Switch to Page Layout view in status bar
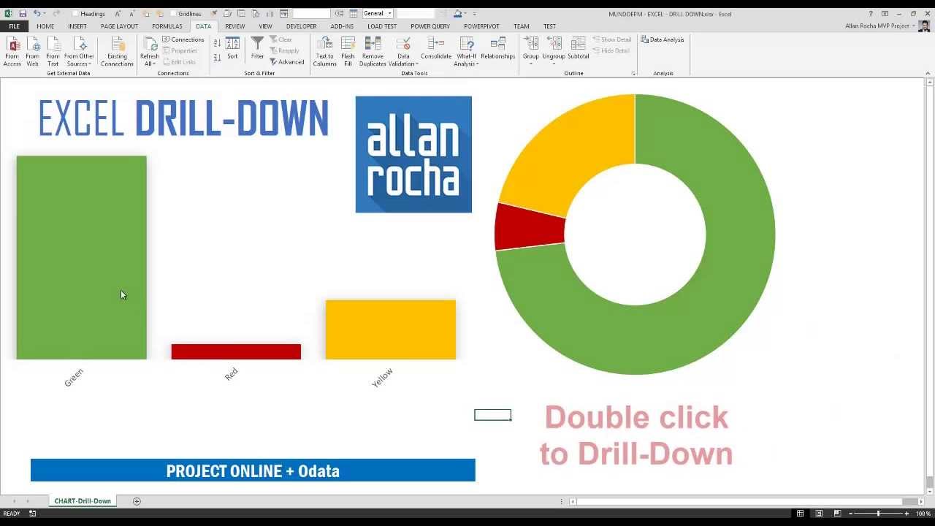 point(819,514)
